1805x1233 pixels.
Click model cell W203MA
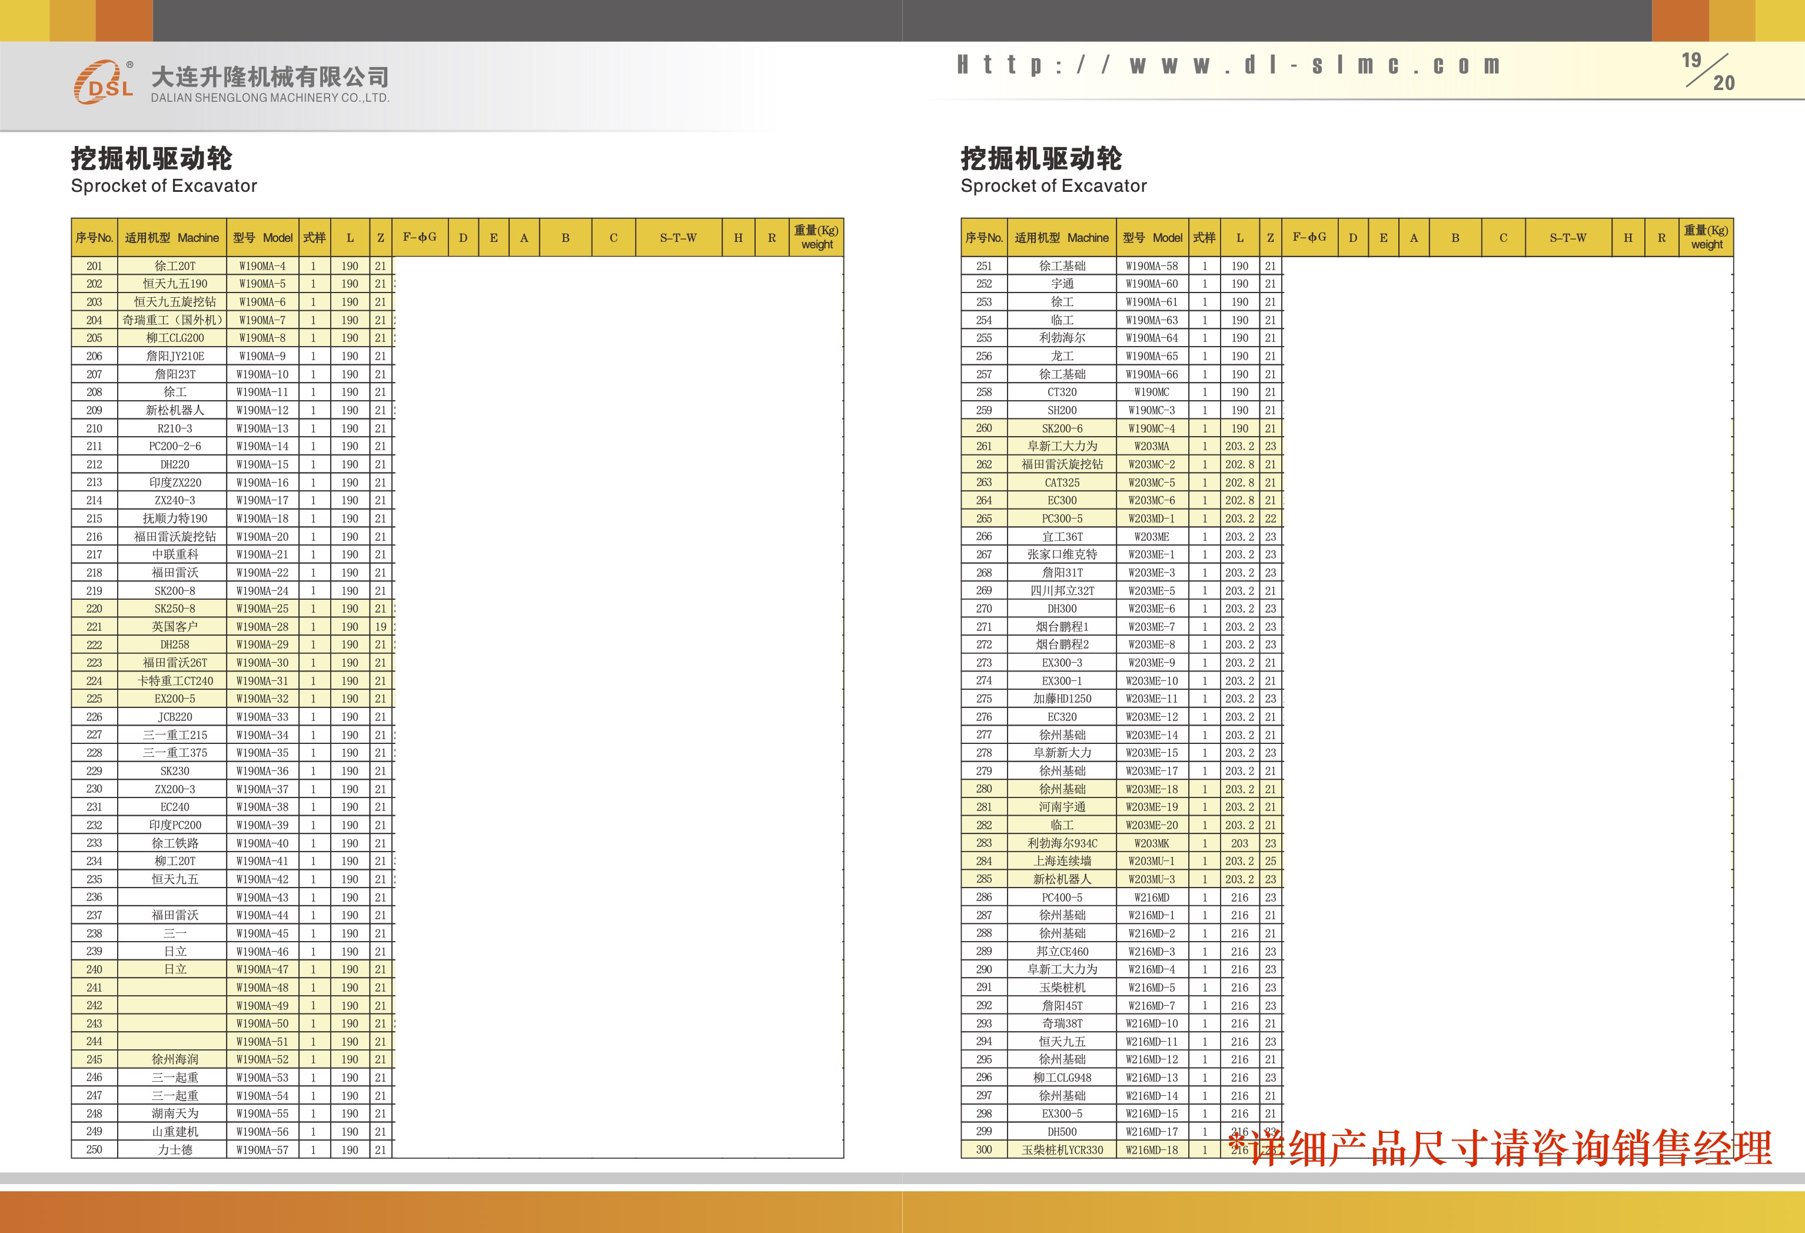tap(1152, 446)
